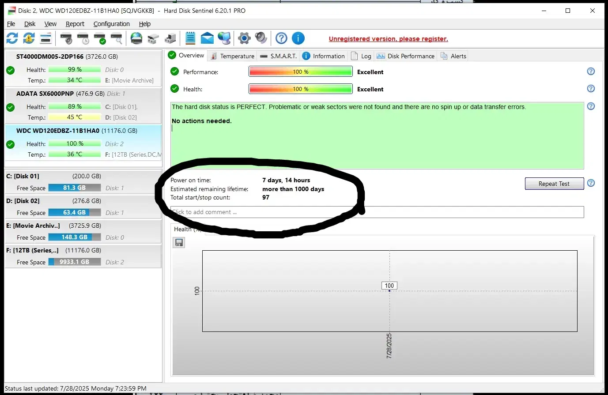
Task: Open the Report menu
Action: coord(75,24)
